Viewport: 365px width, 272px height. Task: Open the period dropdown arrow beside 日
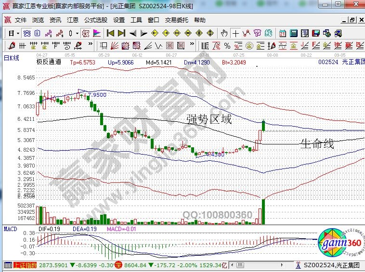click(x=17, y=34)
